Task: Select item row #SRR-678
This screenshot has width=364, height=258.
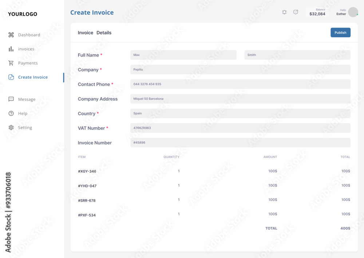Action: click(x=214, y=200)
